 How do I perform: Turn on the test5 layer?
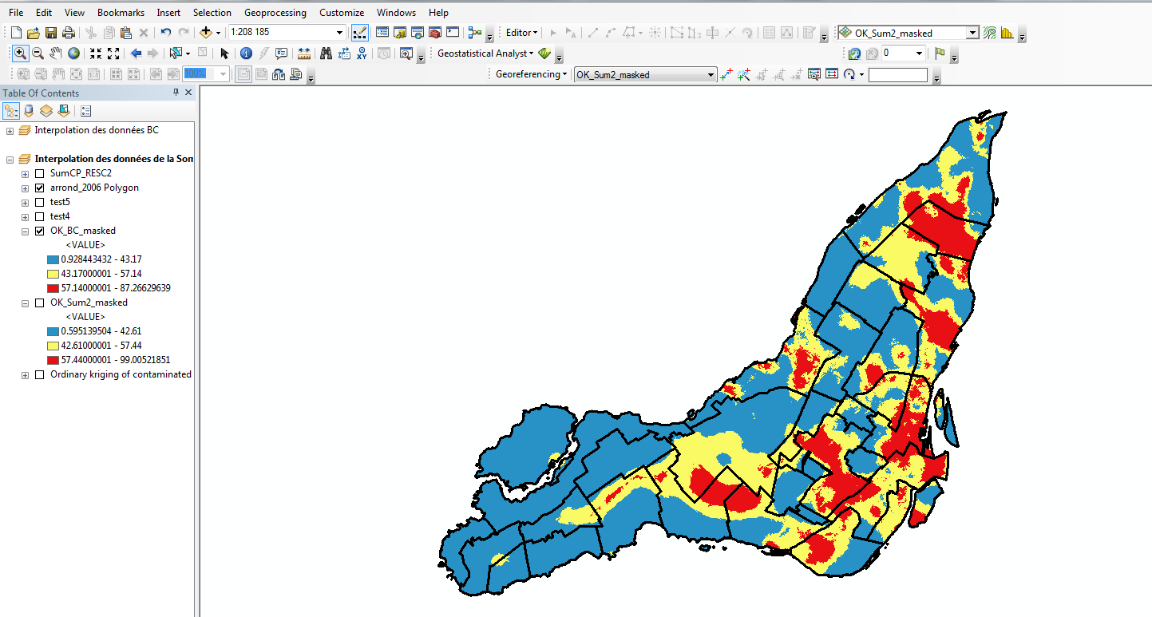pyautogui.click(x=40, y=202)
